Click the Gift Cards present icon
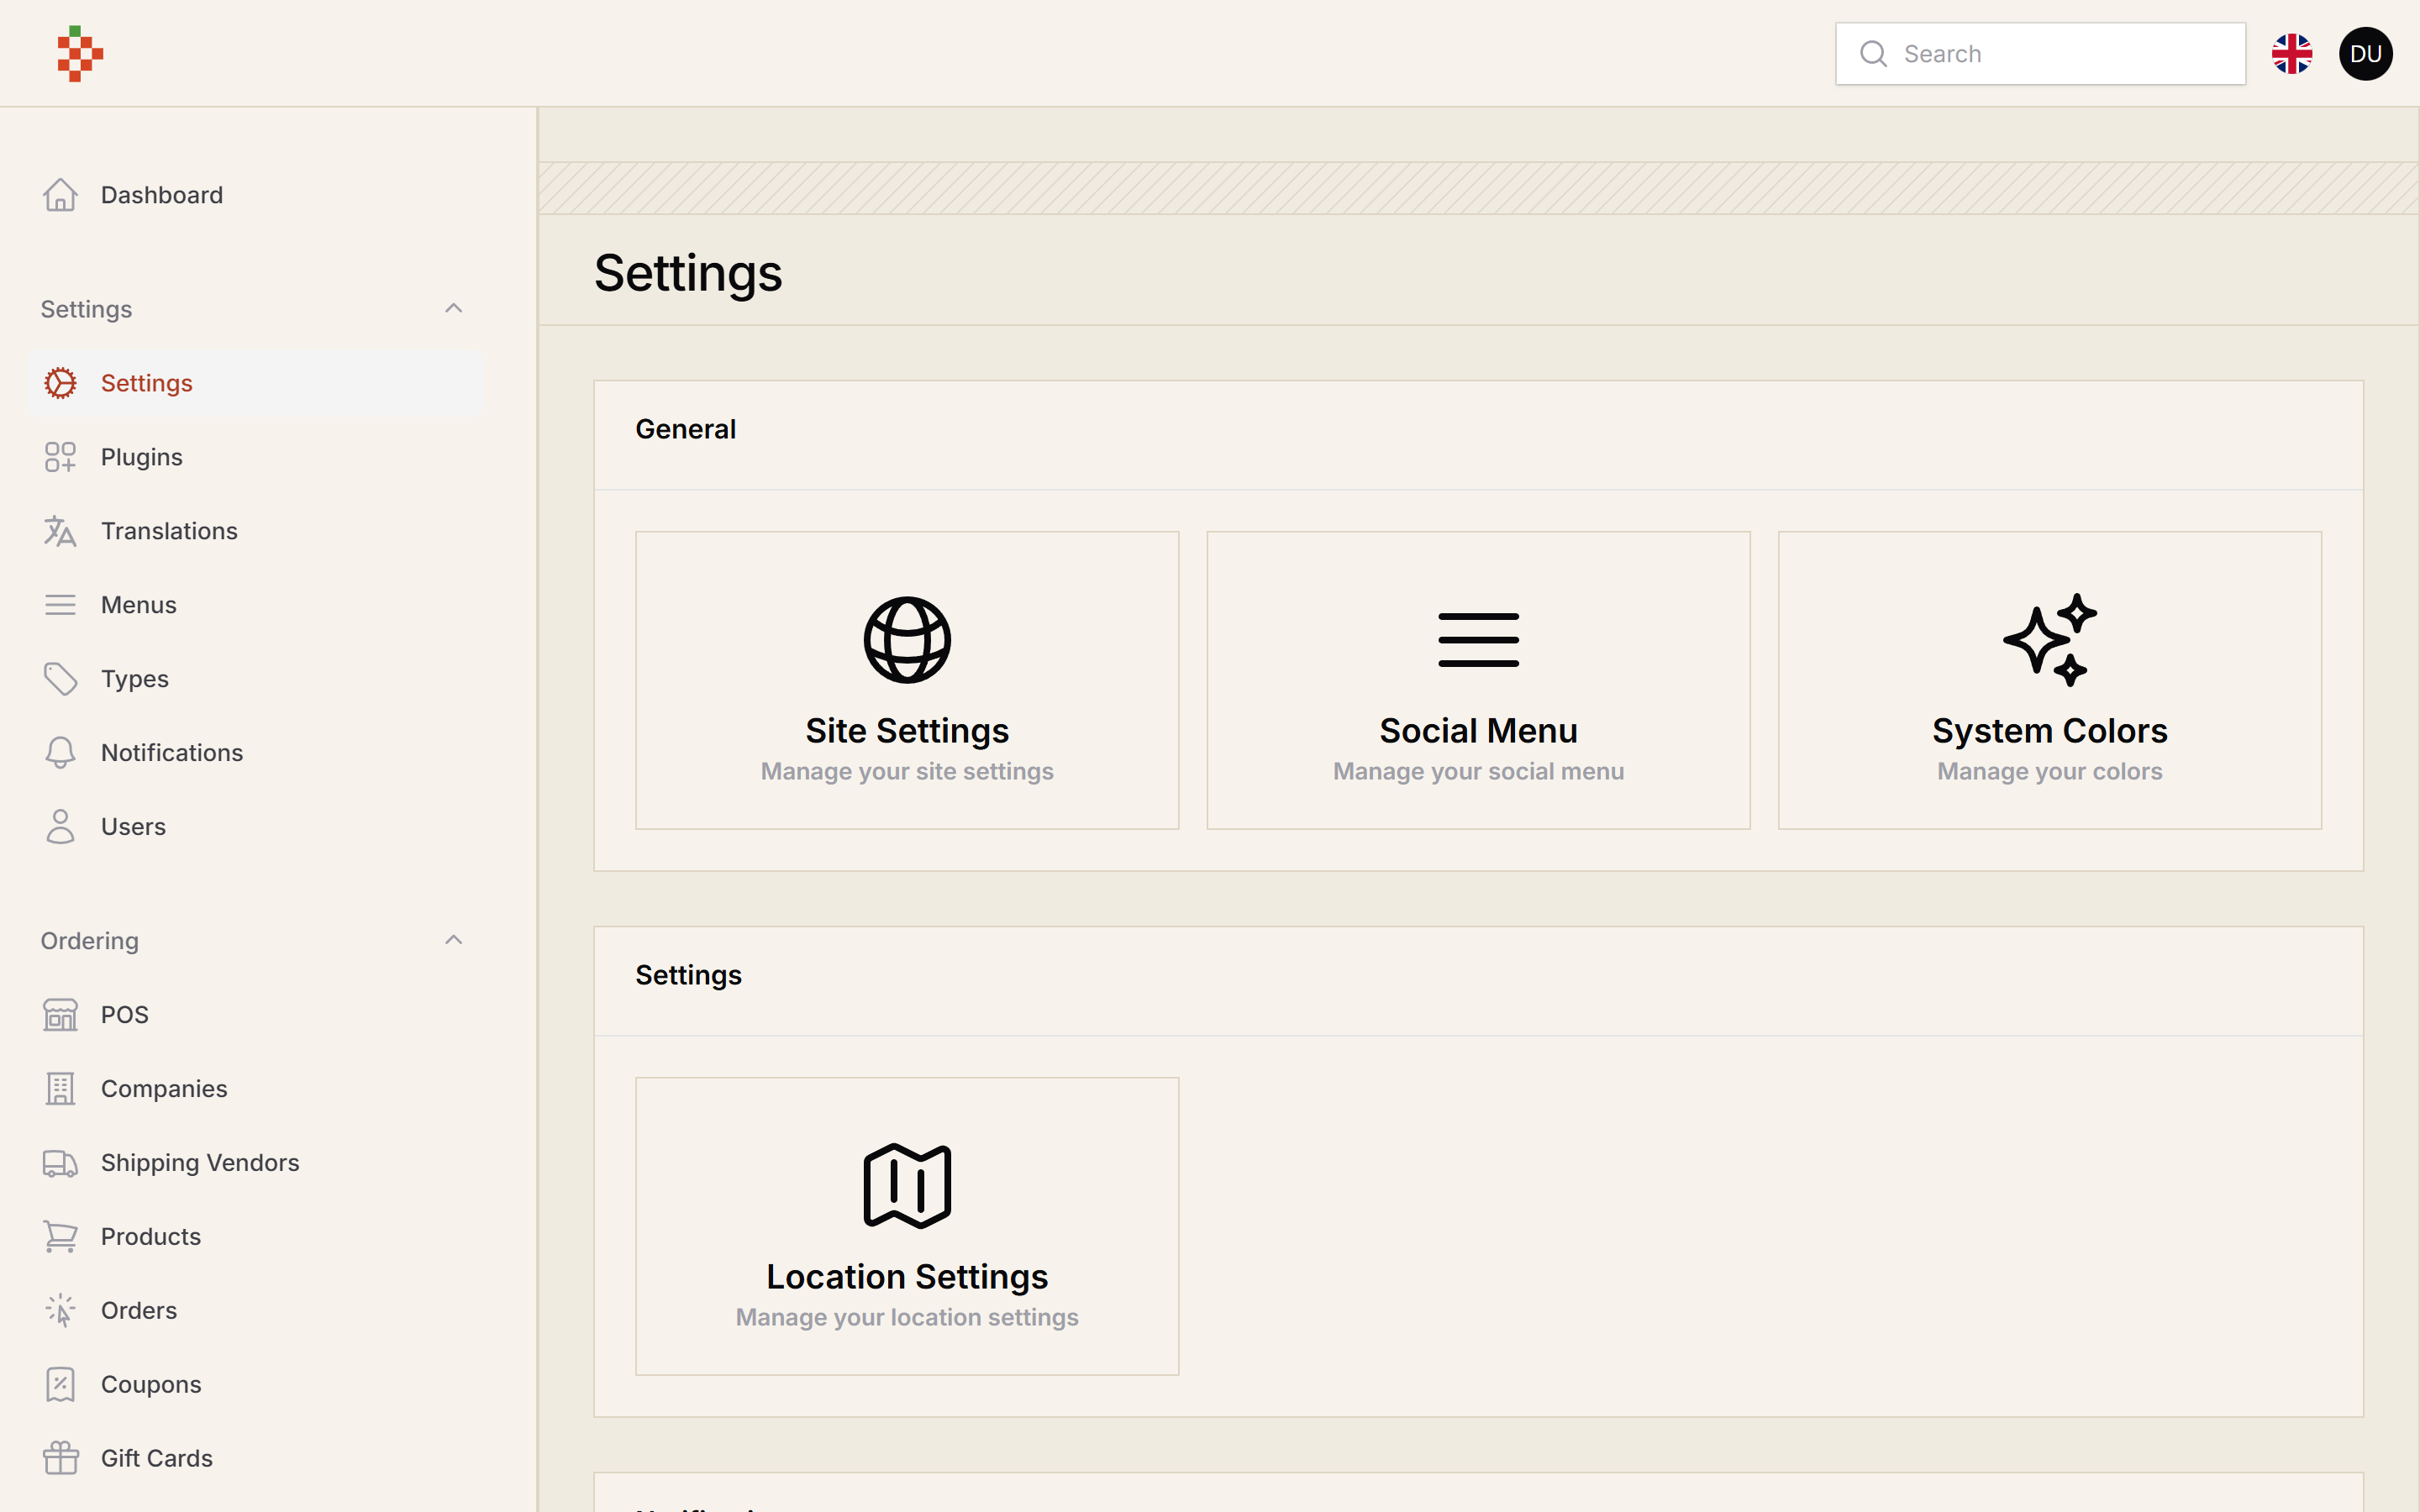2420x1512 pixels. coord(60,1459)
